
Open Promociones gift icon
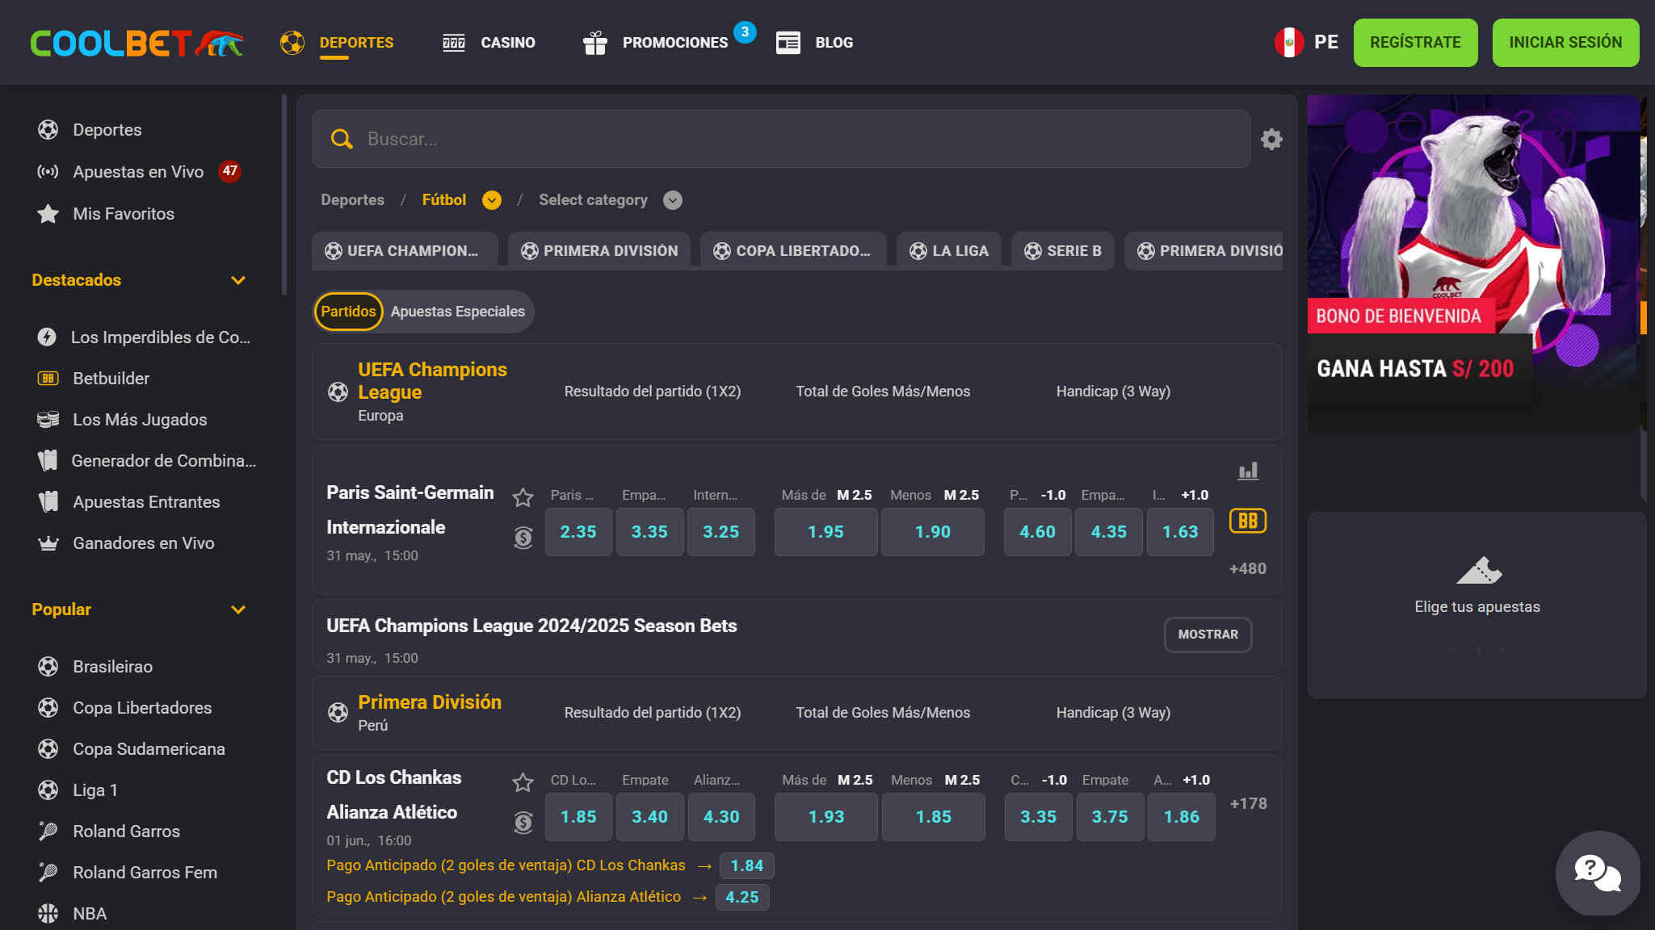coord(594,43)
